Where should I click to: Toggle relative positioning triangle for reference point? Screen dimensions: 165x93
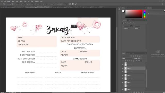(x=12, y=4)
